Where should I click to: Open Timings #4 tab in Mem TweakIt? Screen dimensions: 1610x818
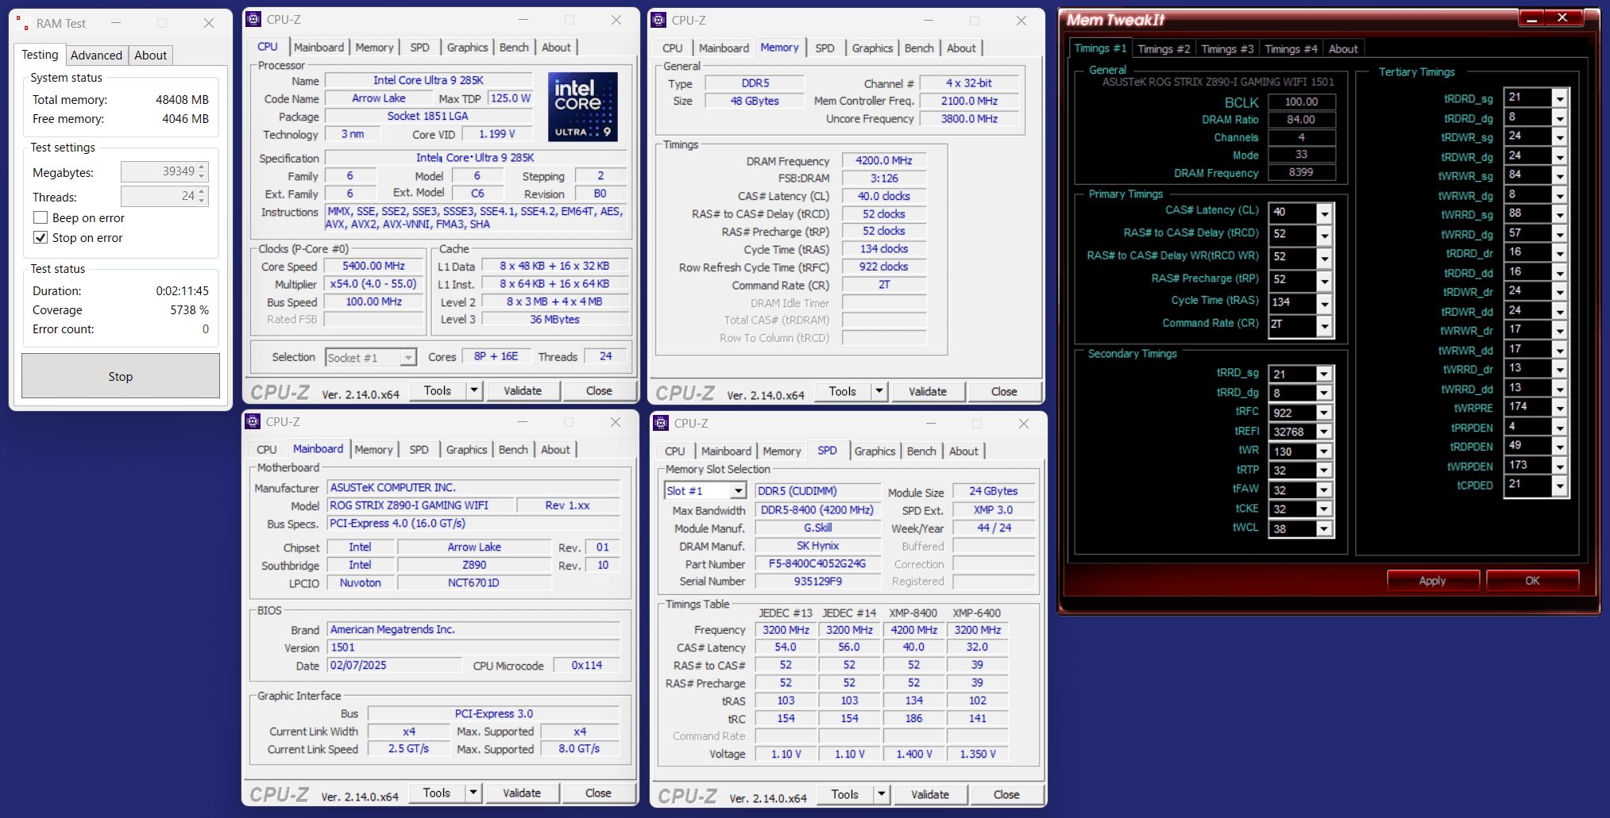(1291, 49)
